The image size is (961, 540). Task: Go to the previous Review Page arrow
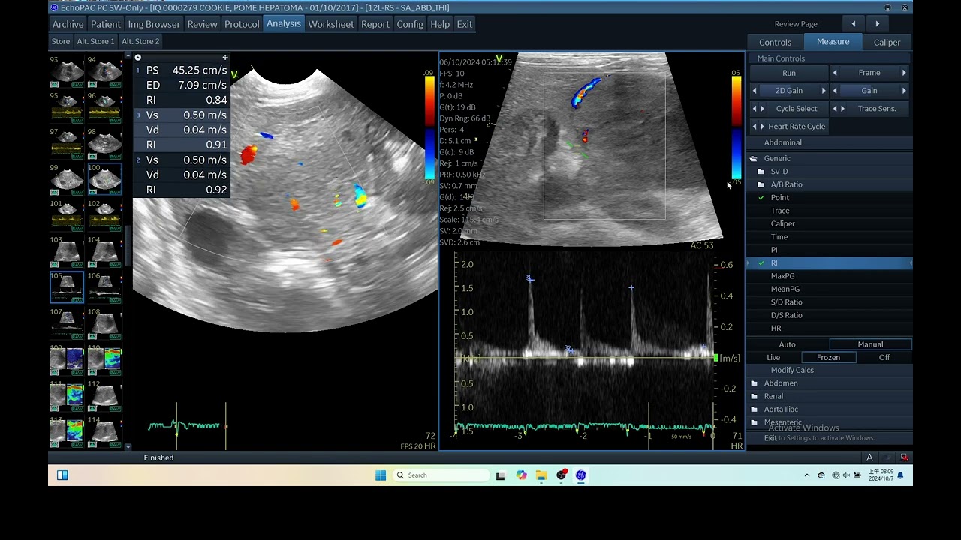click(854, 24)
